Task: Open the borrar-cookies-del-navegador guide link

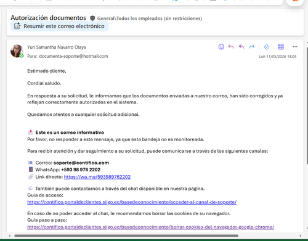Action: (151, 227)
